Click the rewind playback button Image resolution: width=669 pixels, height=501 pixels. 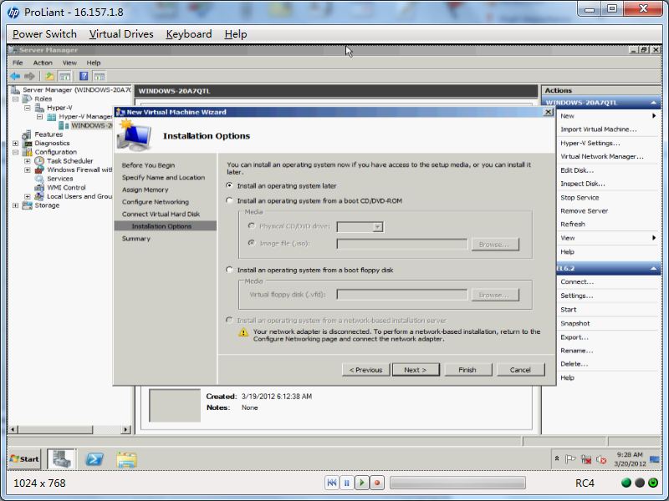tap(331, 483)
